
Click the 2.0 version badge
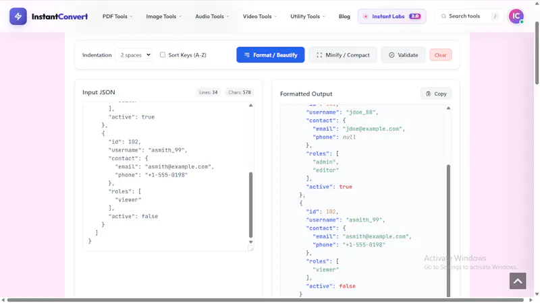[415, 16]
